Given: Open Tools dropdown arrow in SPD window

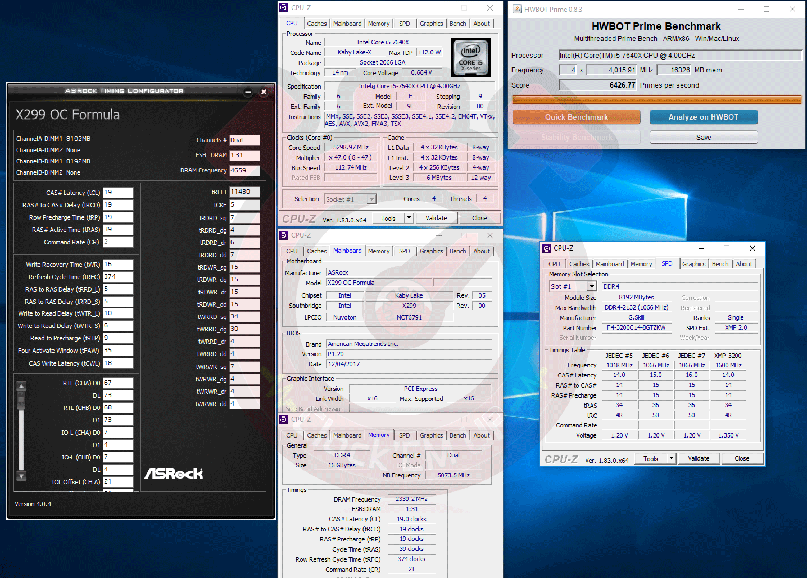Looking at the screenshot, I should [x=671, y=458].
